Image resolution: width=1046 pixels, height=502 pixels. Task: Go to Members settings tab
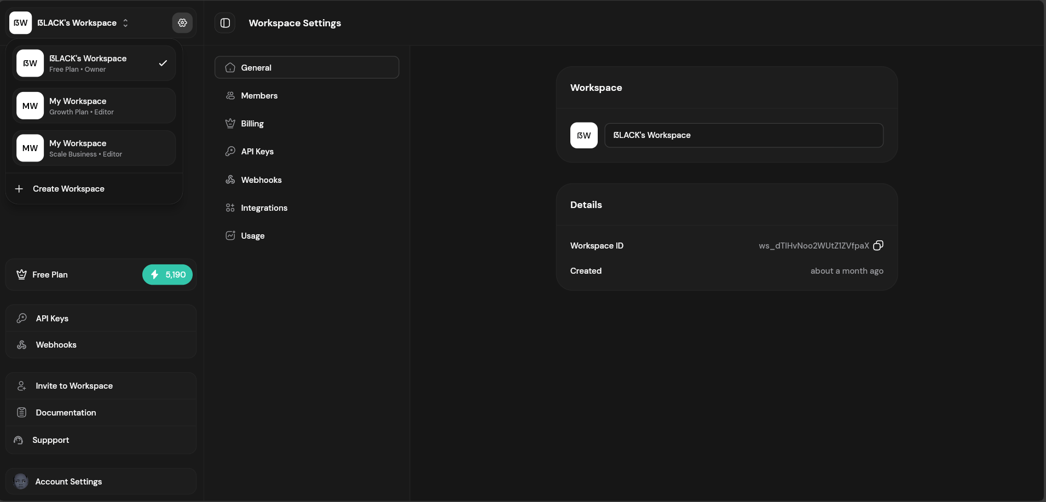pyautogui.click(x=307, y=96)
